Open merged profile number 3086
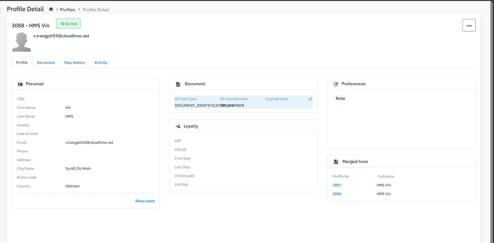Viewport: 494px width, 243px height. pos(337,194)
